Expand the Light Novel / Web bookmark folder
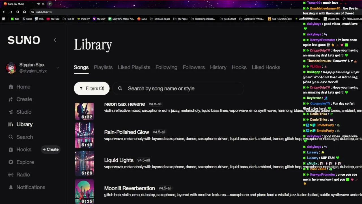This screenshot has height=204, width=362. click(251, 19)
